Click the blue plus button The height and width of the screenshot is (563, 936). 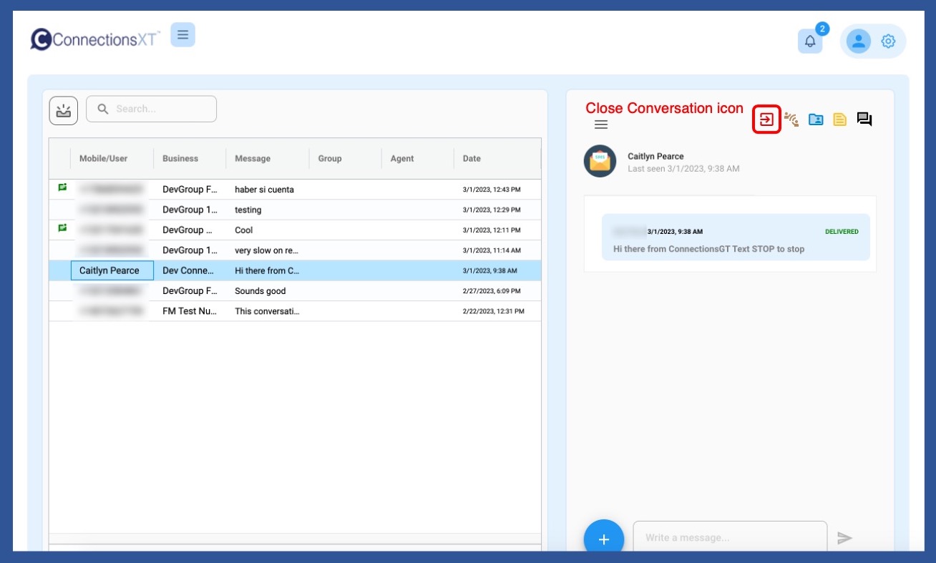603,539
